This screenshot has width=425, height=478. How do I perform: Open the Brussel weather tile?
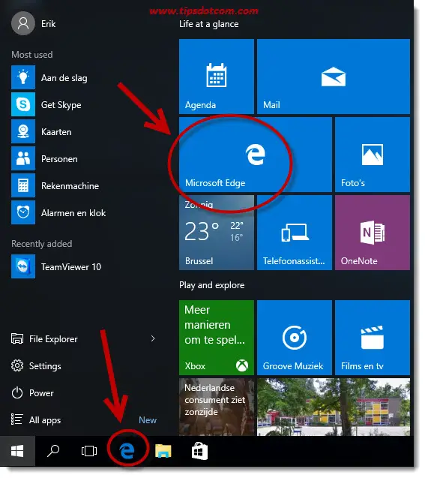pos(216,233)
